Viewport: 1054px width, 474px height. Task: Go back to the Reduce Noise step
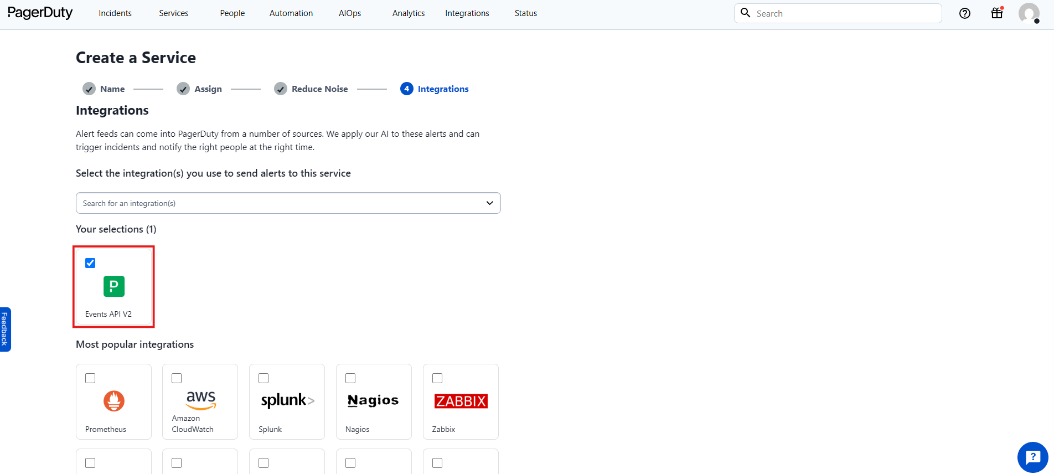pos(320,89)
